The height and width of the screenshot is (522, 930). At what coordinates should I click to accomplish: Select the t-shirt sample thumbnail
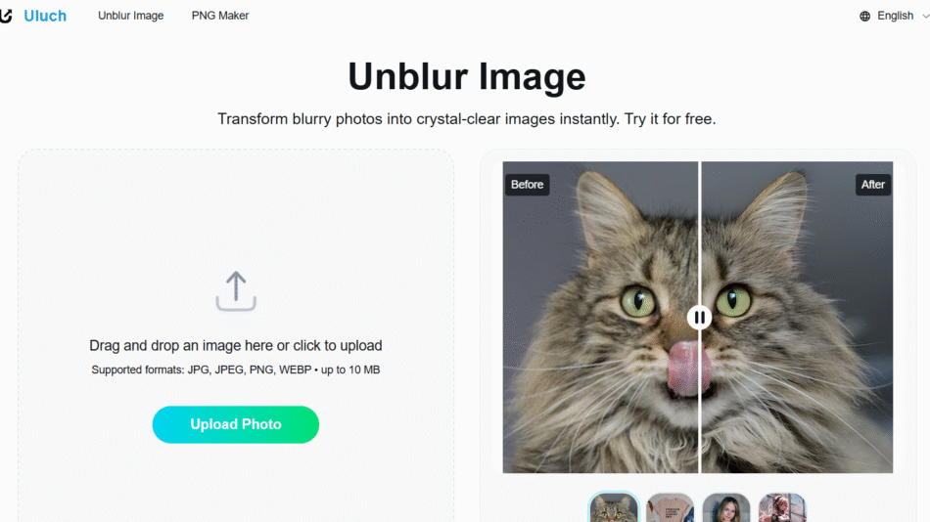[x=670, y=507]
